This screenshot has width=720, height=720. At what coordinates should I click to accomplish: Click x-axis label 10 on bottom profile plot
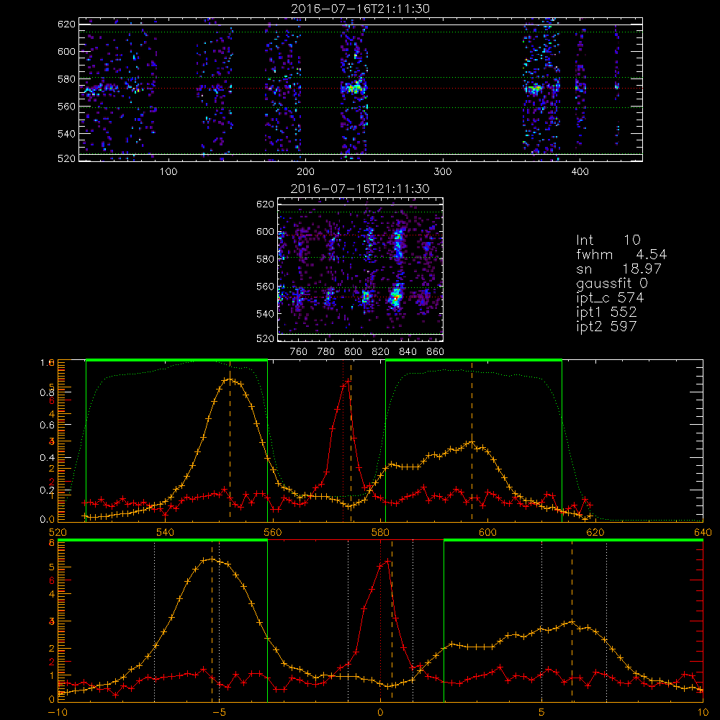[x=703, y=712]
